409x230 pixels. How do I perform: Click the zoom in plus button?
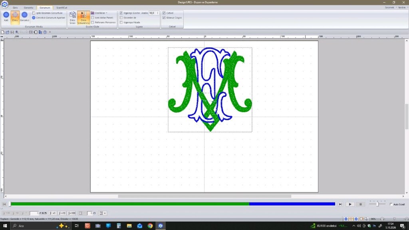407,219
